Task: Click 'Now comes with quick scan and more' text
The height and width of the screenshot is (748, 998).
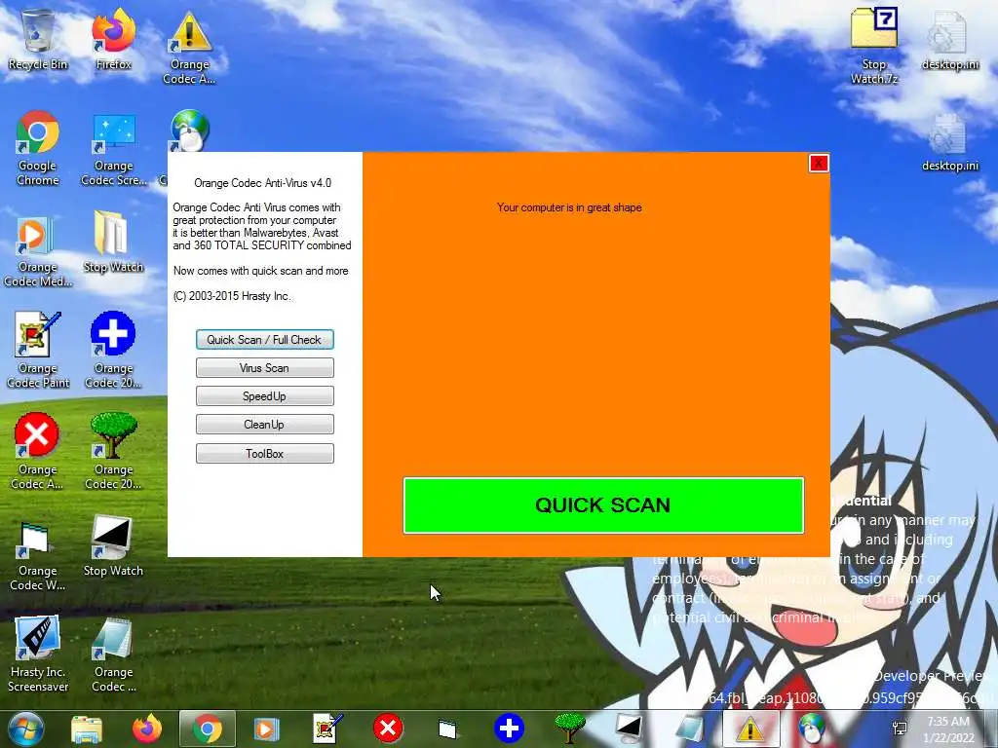Action: (261, 271)
